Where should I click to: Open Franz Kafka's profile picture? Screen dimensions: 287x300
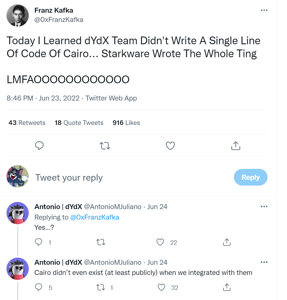click(18, 15)
